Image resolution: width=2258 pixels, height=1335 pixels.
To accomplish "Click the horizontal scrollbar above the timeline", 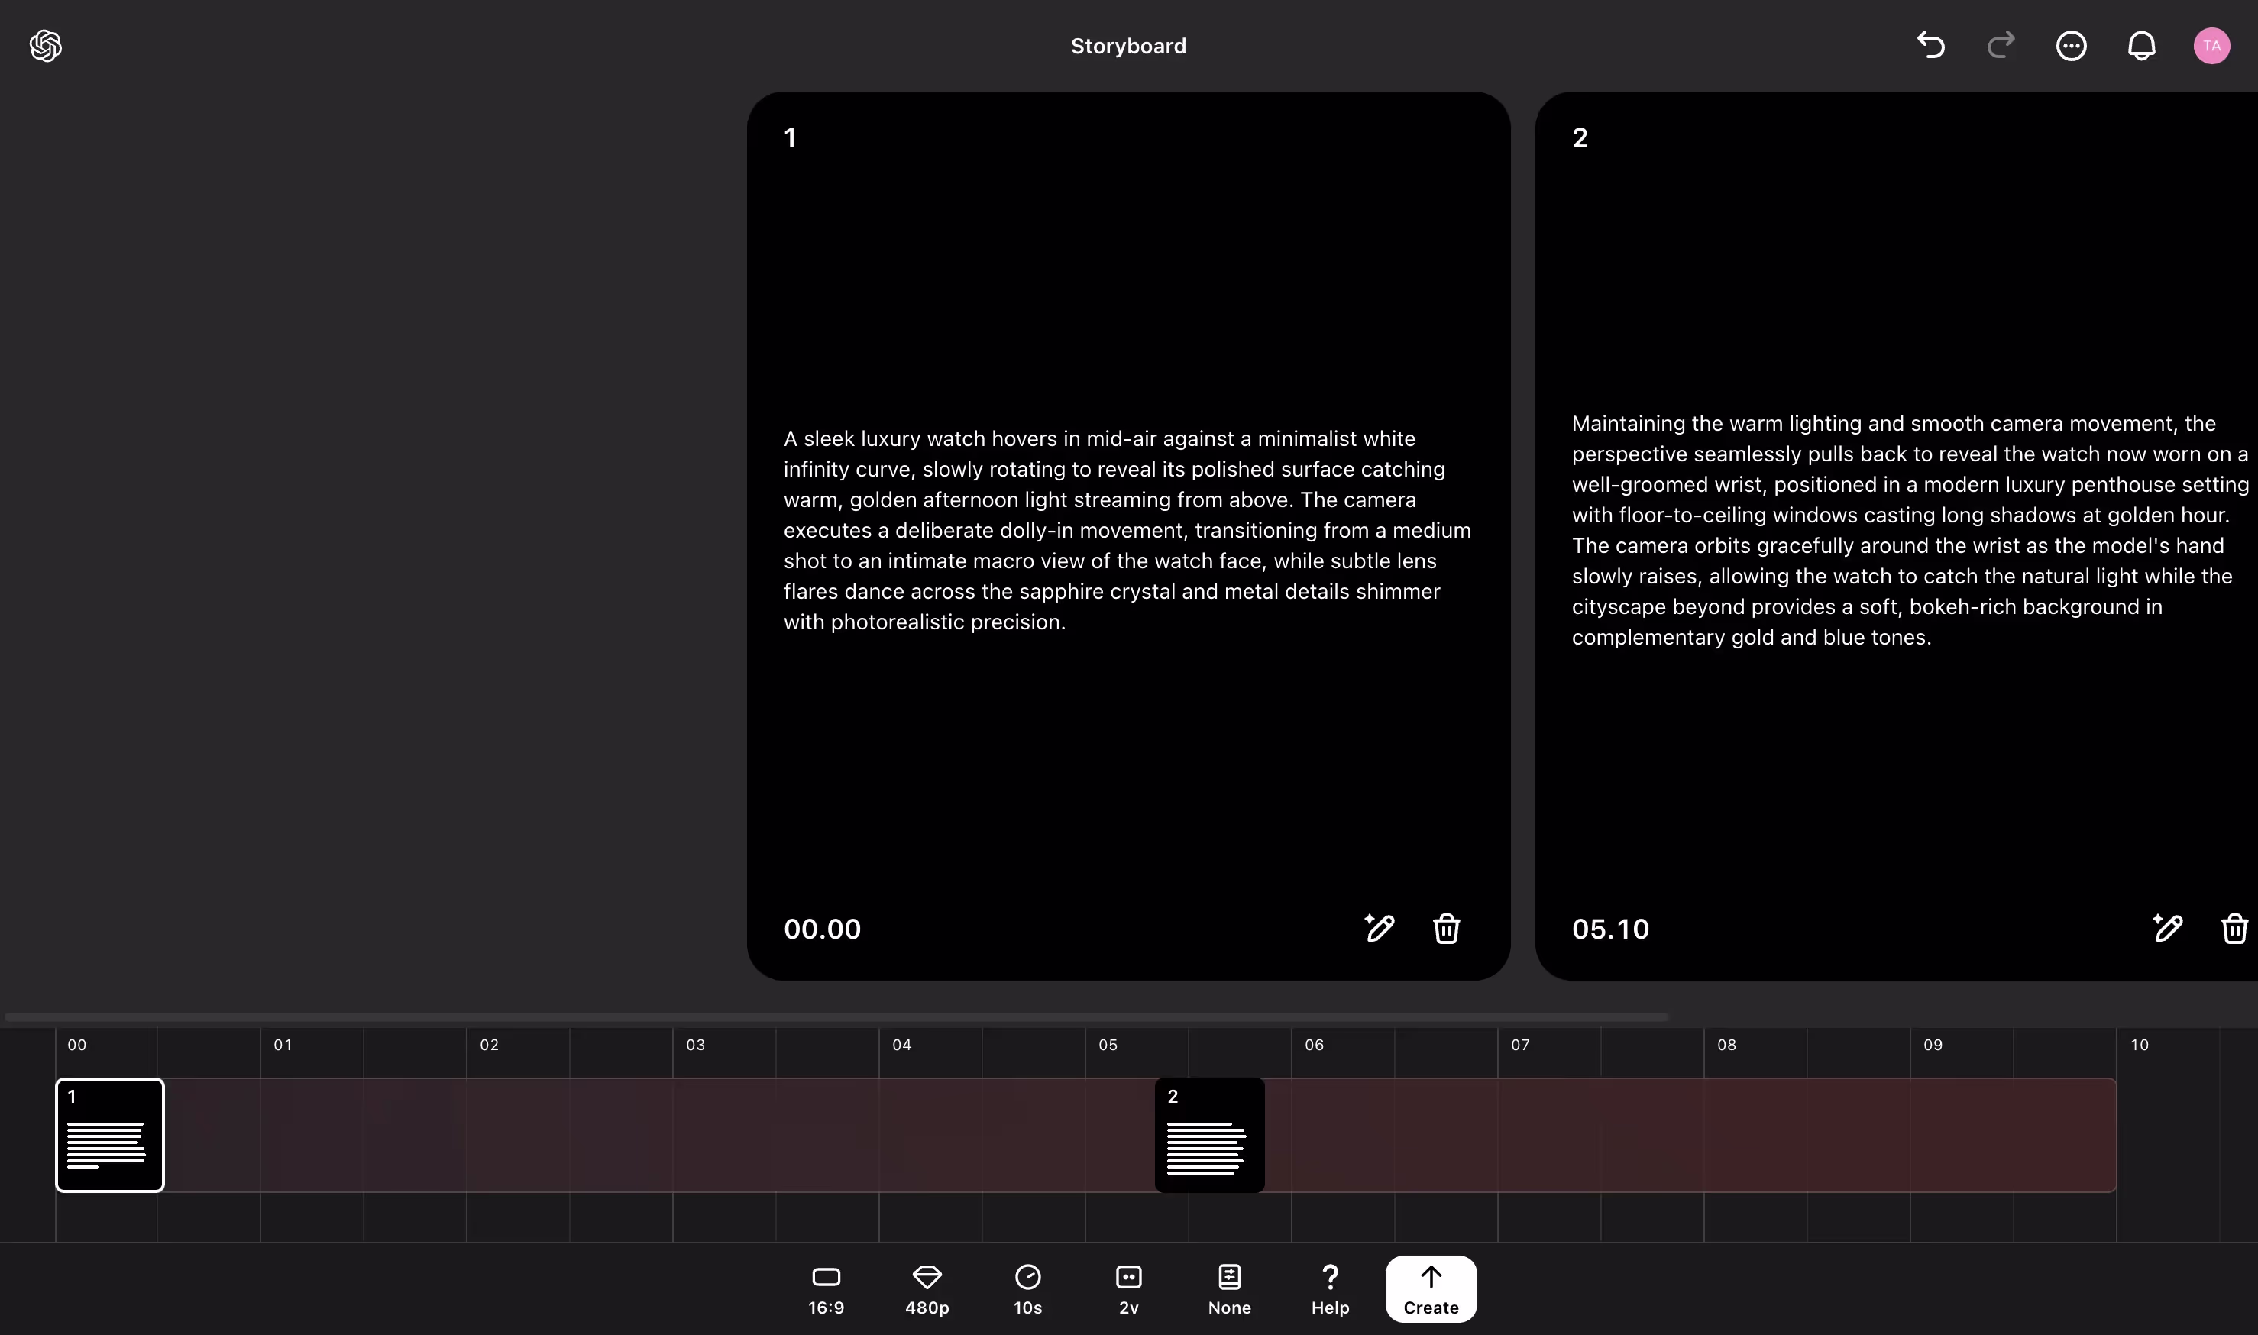I will click(x=836, y=1017).
